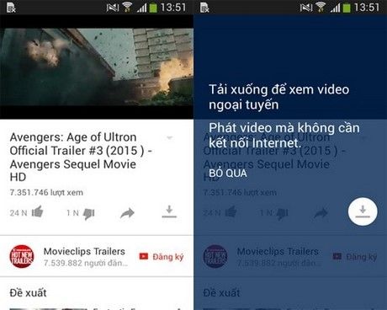Image resolution: width=387 pixels, height=310 pixels.
Task: Tap the thumbs-down dislike icon on left screen
Action: [x=89, y=214]
